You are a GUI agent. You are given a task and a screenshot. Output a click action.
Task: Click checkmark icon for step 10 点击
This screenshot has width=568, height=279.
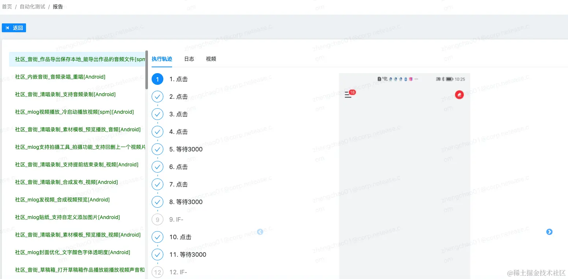coord(157,237)
